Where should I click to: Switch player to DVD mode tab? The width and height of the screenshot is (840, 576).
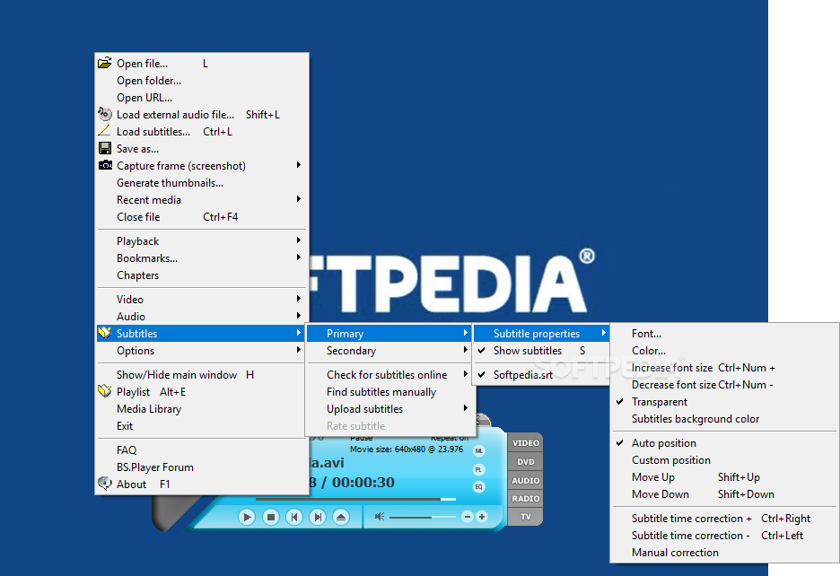[x=526, y=462]
